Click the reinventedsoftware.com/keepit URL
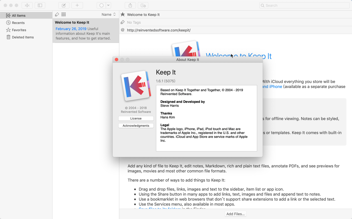The width and height of the screenshot is (352, 219). [x=159, y=30]
